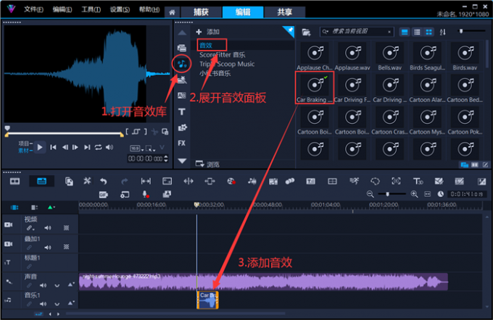Image resolution: width=493 pixels, height=320 pixels.
Task: Select the Applause.wav clip
Action: point(352,56)
